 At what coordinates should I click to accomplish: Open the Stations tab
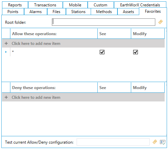78,12
